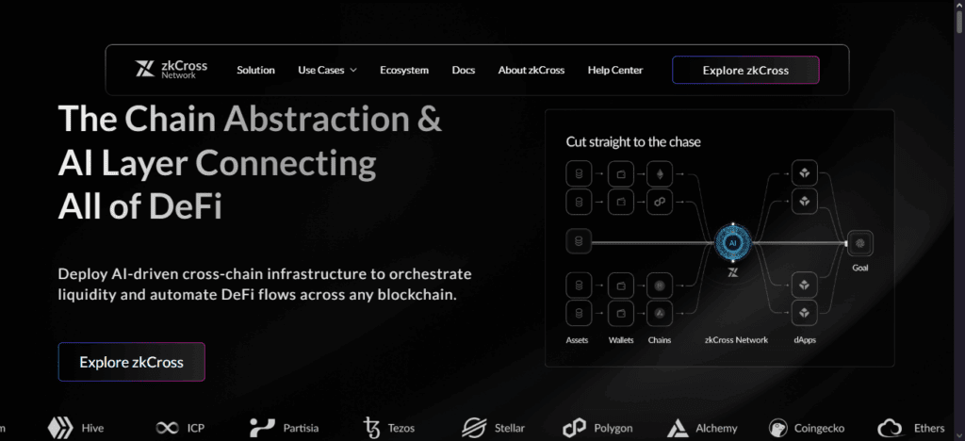
Task: Click the 'Assets' diagram label
Action: 578,340
